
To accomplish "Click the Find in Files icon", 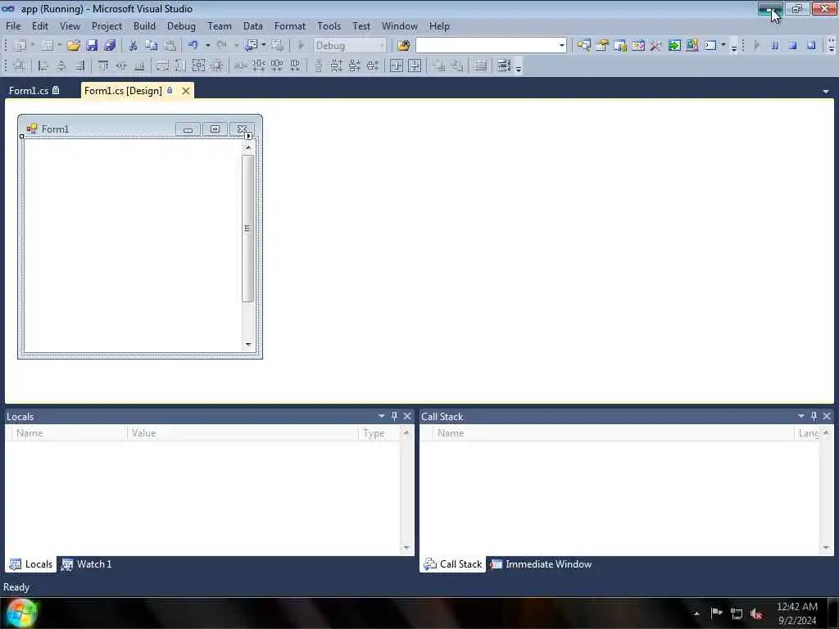I will pyautogui.click(x=404, y=46).
